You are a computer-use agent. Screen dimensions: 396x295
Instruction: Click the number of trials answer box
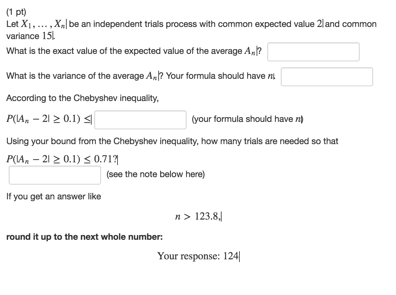(x=54, y=175)
